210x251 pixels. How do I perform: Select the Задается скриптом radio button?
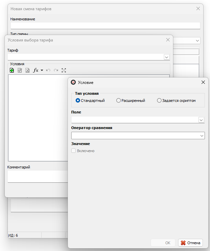(x=159, y=101)
